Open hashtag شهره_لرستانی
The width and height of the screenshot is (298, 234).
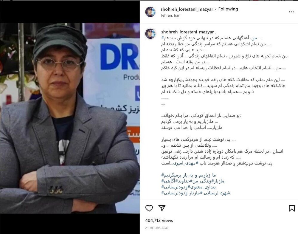coord(217,193)
